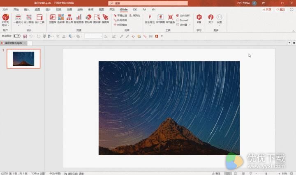This screenshot has height=175, width=296.
Task: Click the zoom in plus button
Action: (279, 173)
